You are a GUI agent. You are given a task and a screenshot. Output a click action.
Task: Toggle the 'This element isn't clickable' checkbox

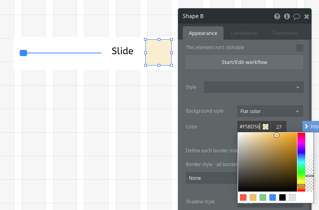point(299,48)
